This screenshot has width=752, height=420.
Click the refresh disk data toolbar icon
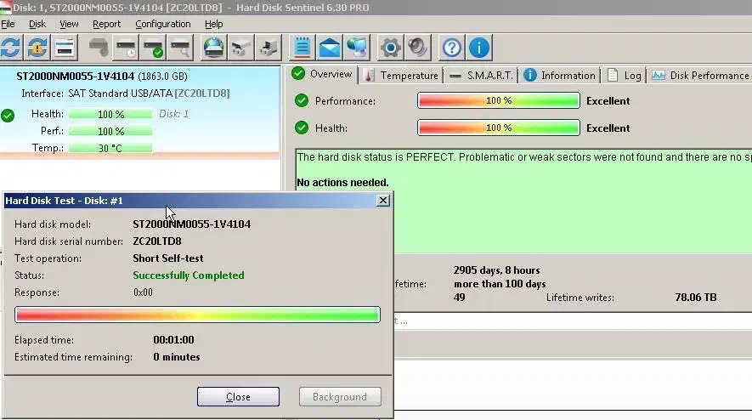11,47
